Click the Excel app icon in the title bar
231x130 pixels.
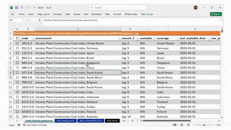[x=11, y=8]
